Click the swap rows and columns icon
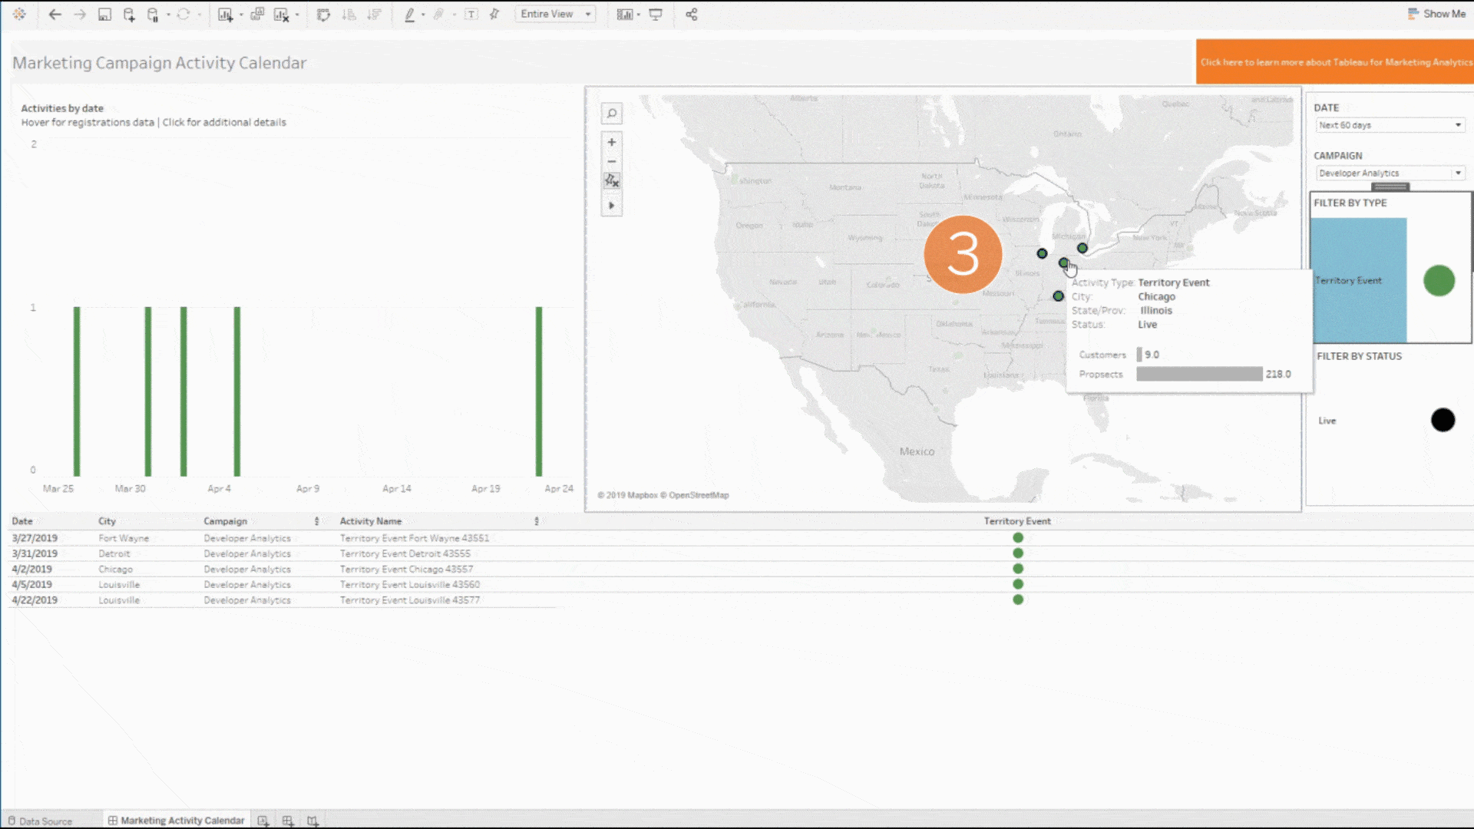 tap(323, 15)
